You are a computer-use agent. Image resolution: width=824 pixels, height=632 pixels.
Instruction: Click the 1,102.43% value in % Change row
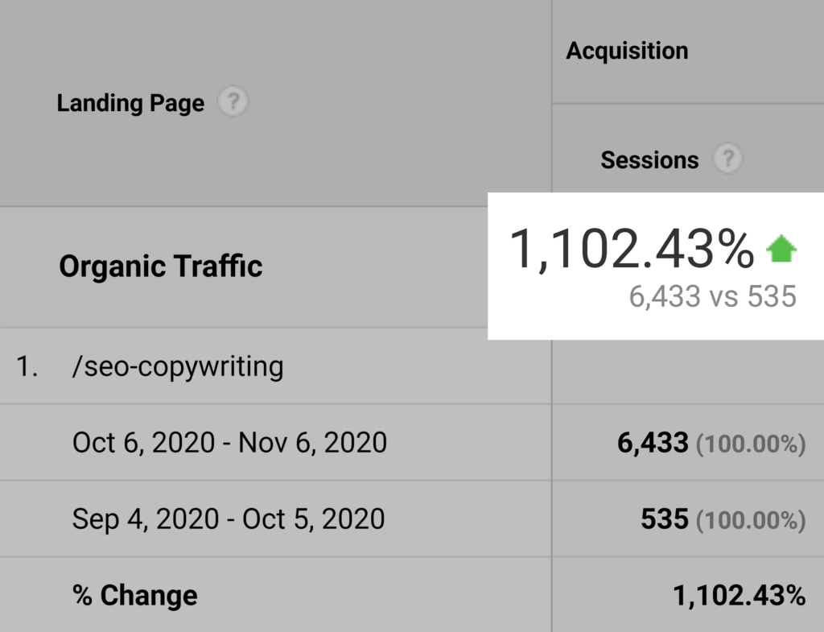(x=739, y=596)
